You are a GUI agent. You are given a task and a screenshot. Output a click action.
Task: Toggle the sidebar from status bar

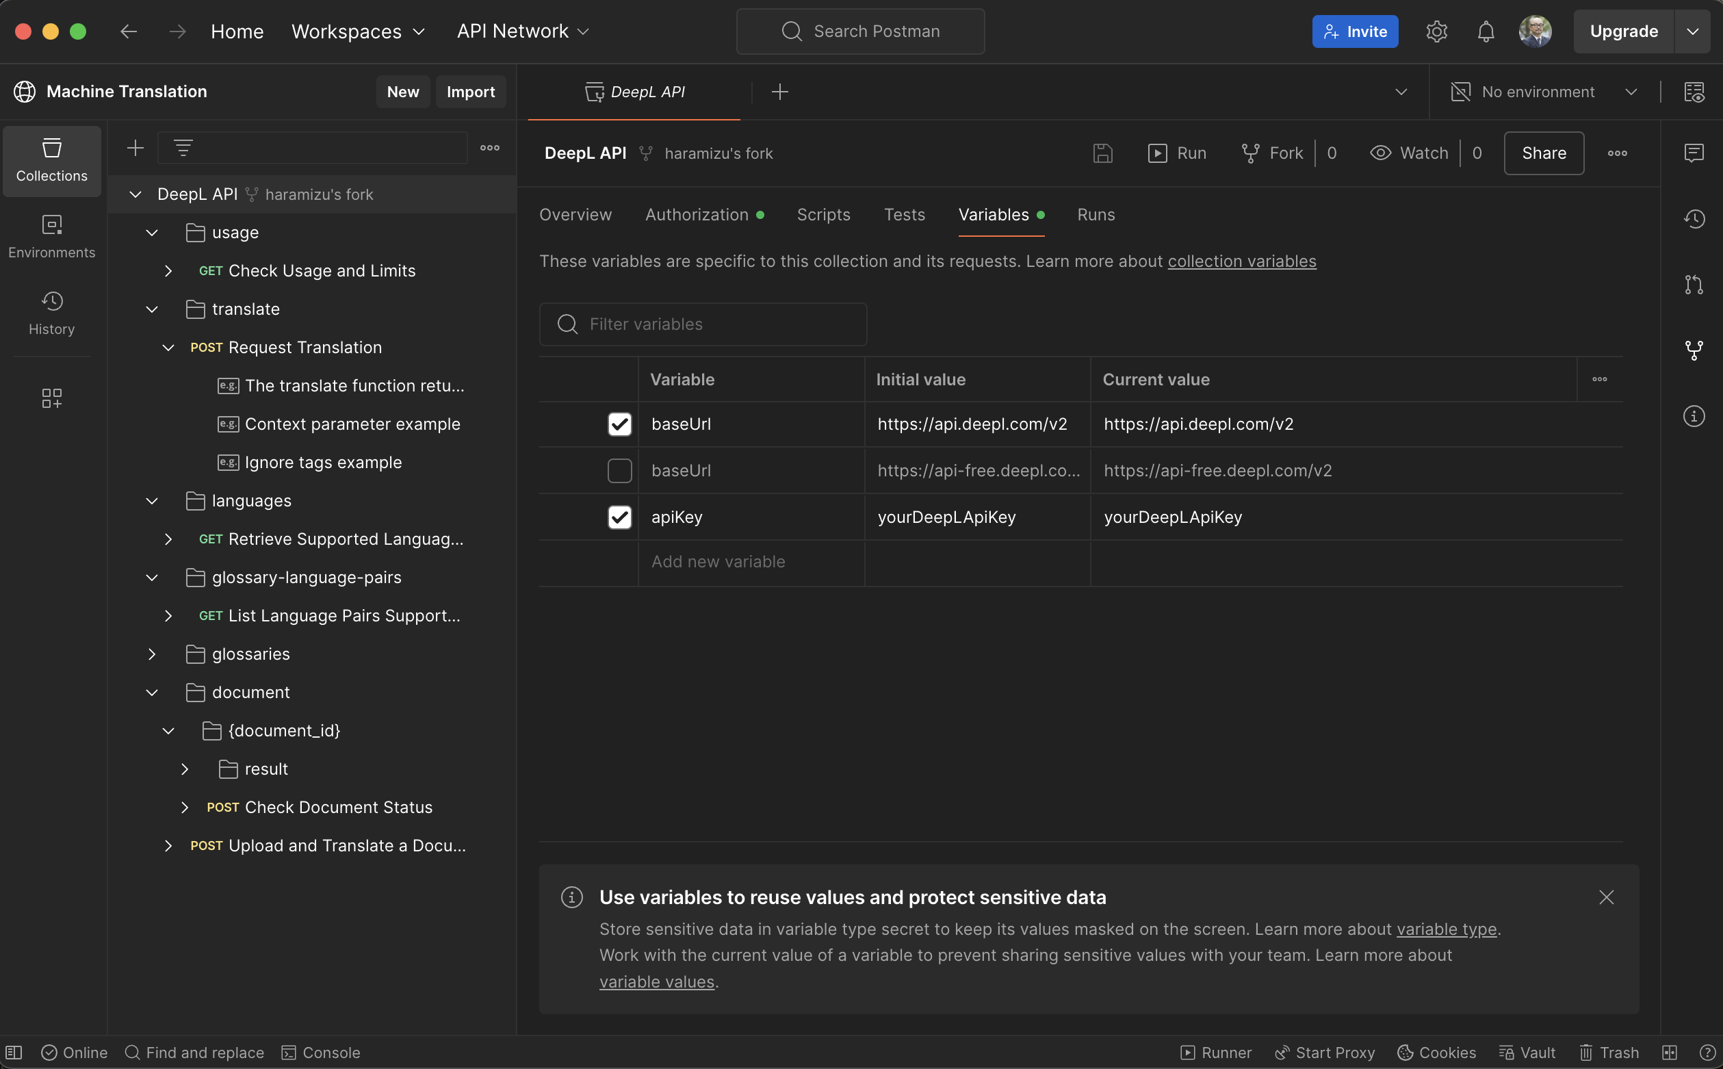(14, 1052)
